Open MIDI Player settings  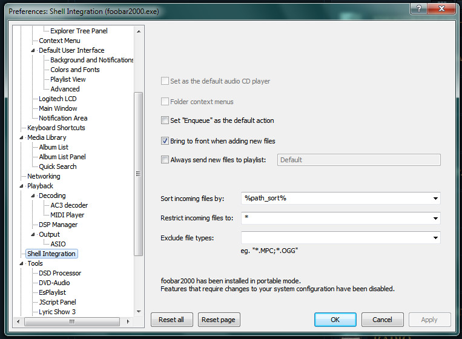(x=67, y=215)
